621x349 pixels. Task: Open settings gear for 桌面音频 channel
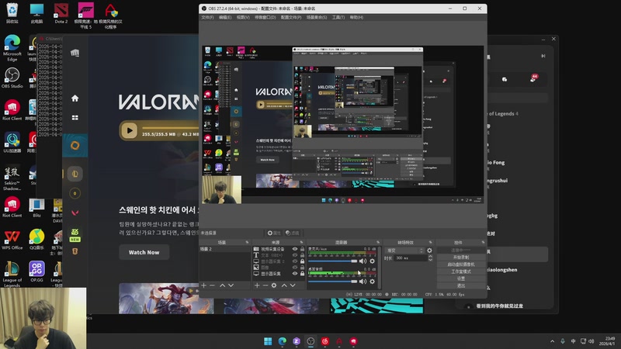(x=373, y=282)
